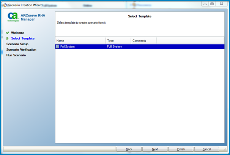Click the Select Template step label
230x155 pixels.
point(23,38)
